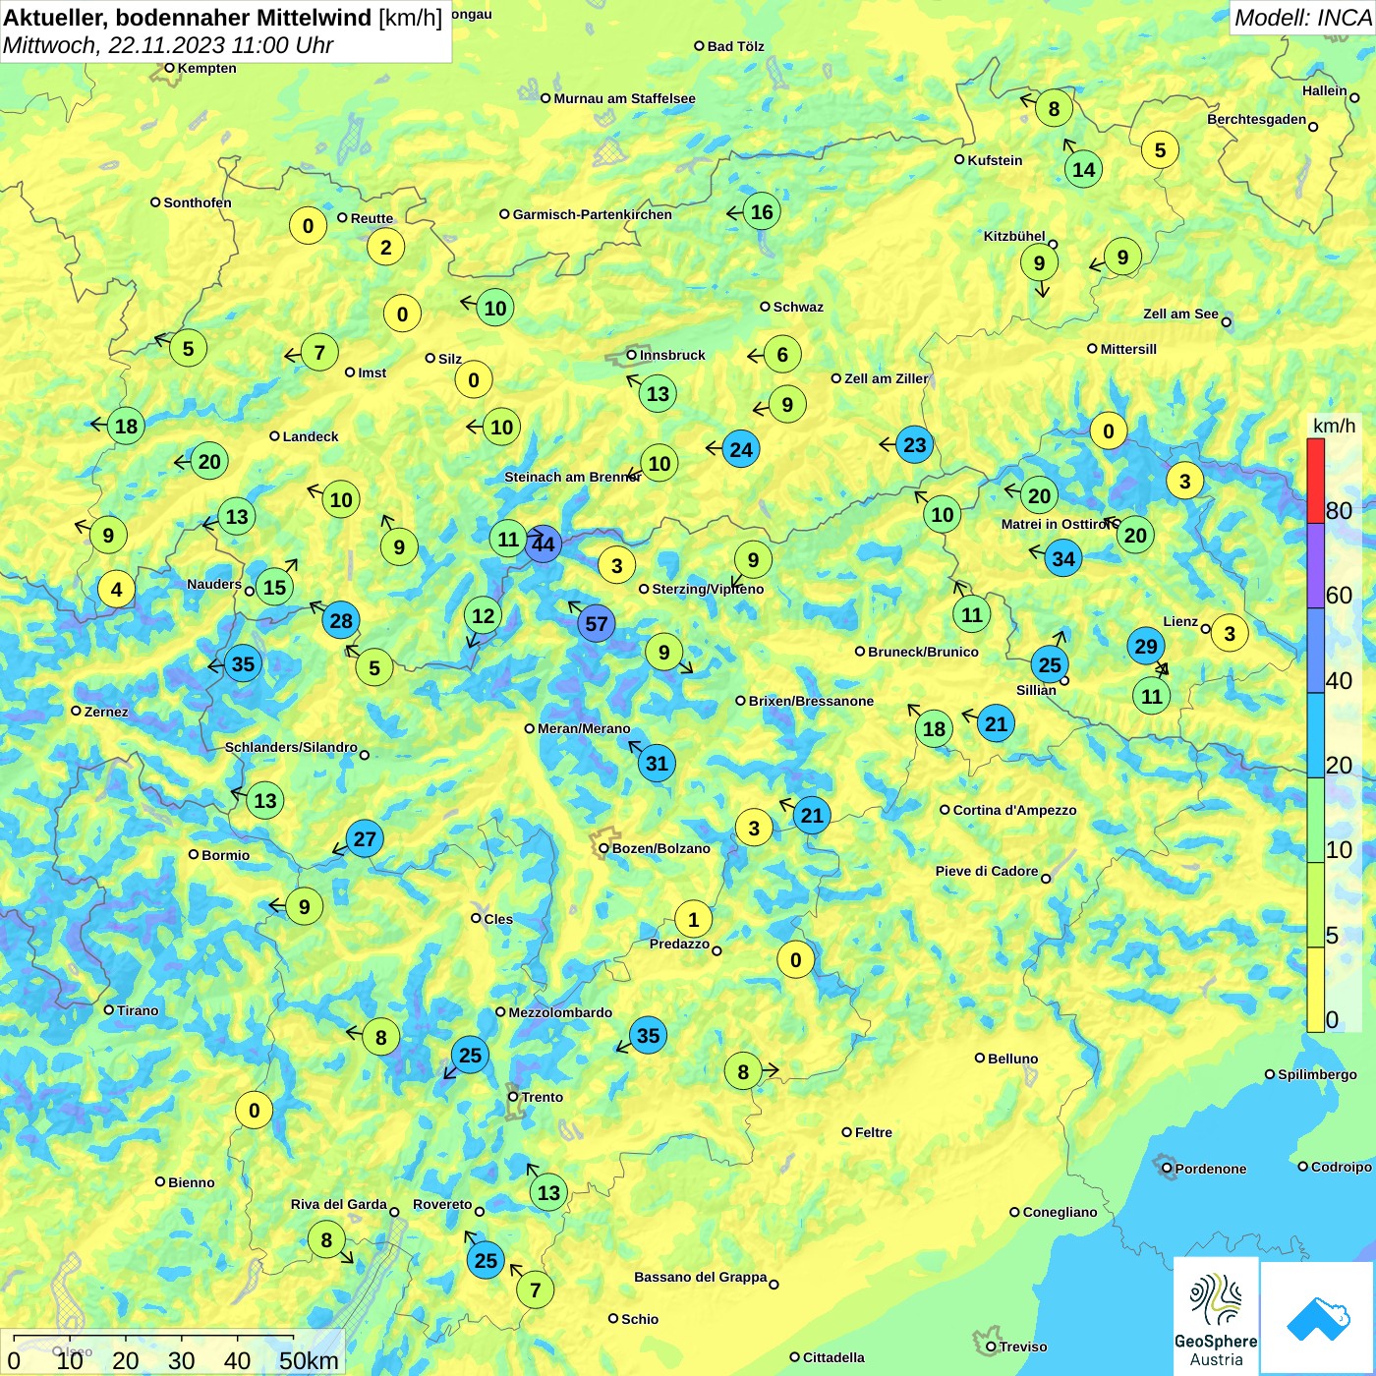Click the 7 km/h marker near Bassano del Grappa
Image resolution: width=1376 pixels, height=1376 pixels.
[535, 1290]
